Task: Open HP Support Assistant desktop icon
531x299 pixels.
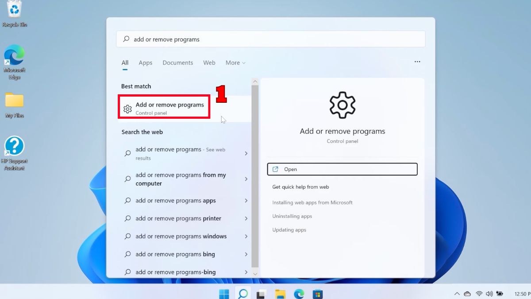Action: coord(15,153)
